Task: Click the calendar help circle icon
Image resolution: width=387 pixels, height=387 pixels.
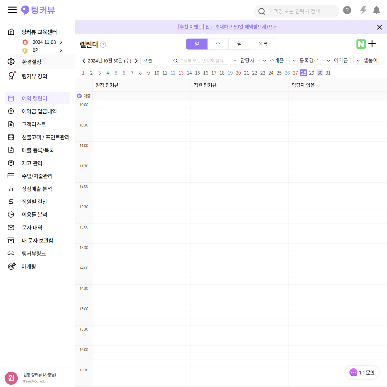Action: [103, 45]
